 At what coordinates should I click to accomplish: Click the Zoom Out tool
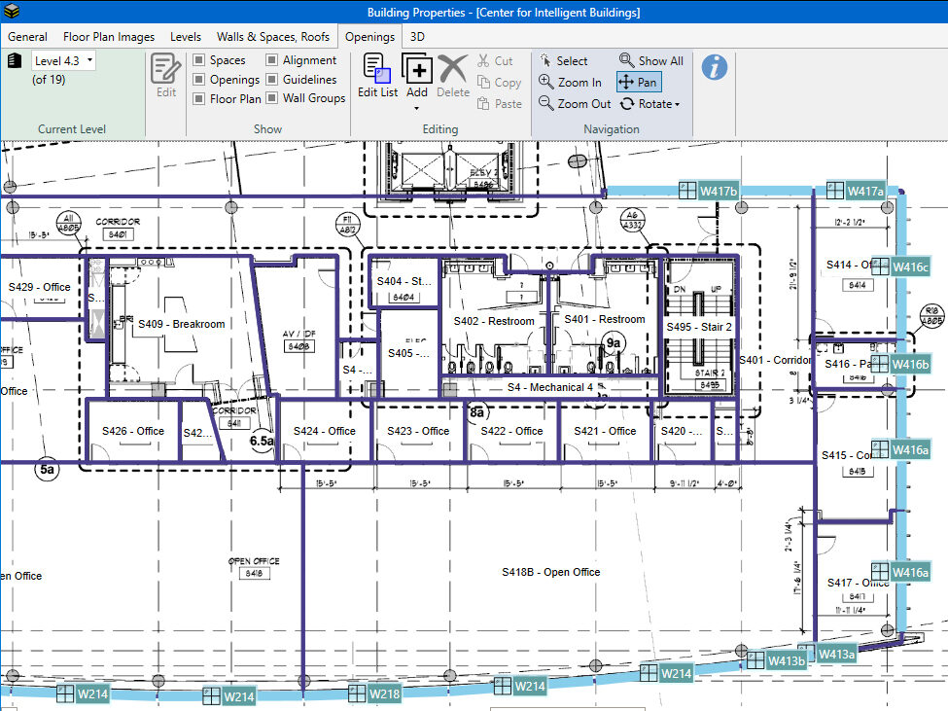coord(575,104)
